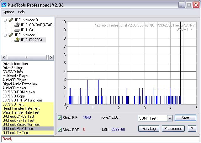Toggle the Show PIF checkbox
This screenshot has width=201, height=143.
(x=60, y=117)
